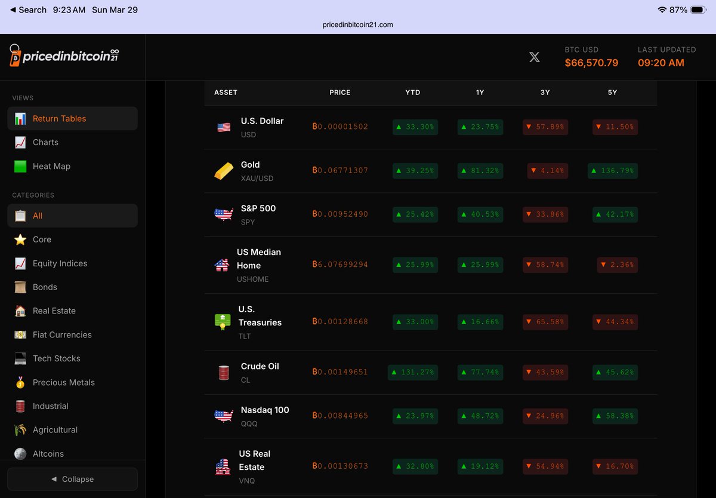This screenshot has width=716, height=498.
Task: Select the Return Tables view
Action: click(72, 118)
